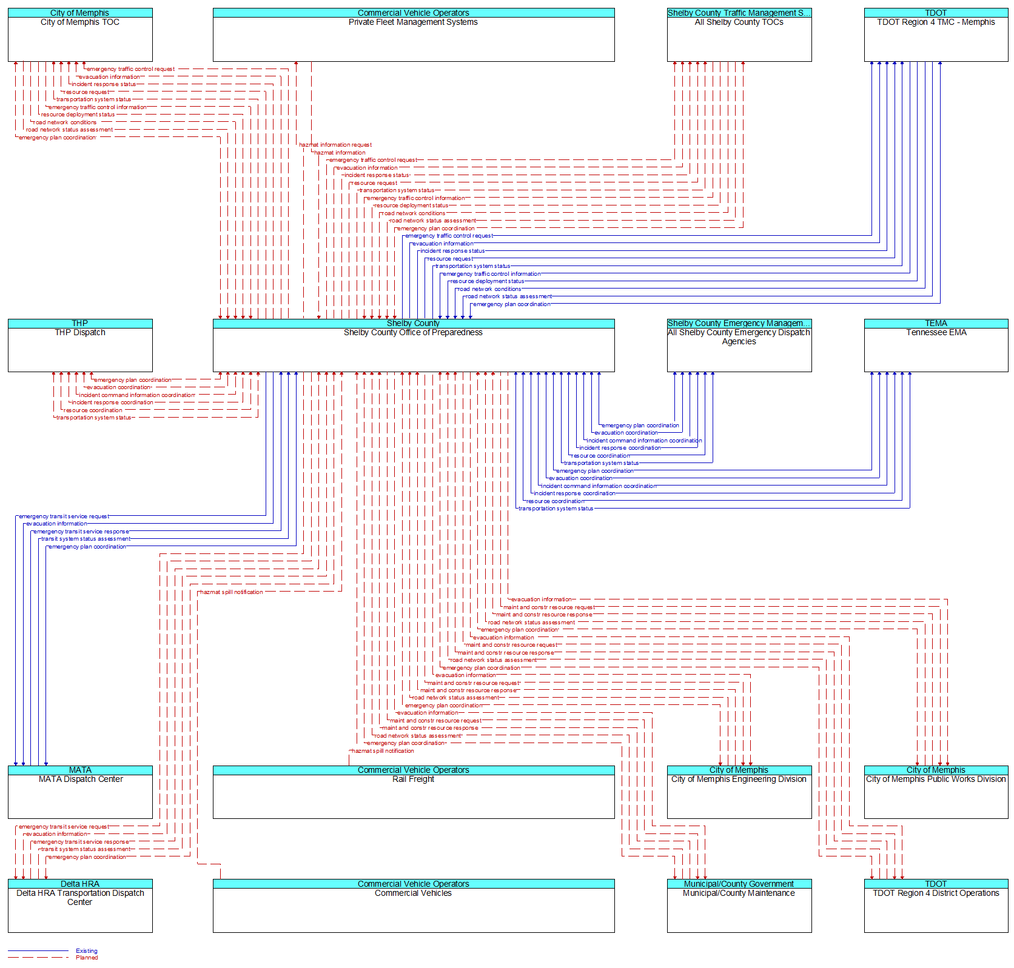
Task: Click the City of Memphis TOC box
Action: click(80, 35)
